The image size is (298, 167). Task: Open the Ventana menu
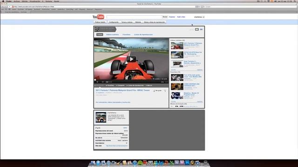pyautogui.click(x=48, y=1)
